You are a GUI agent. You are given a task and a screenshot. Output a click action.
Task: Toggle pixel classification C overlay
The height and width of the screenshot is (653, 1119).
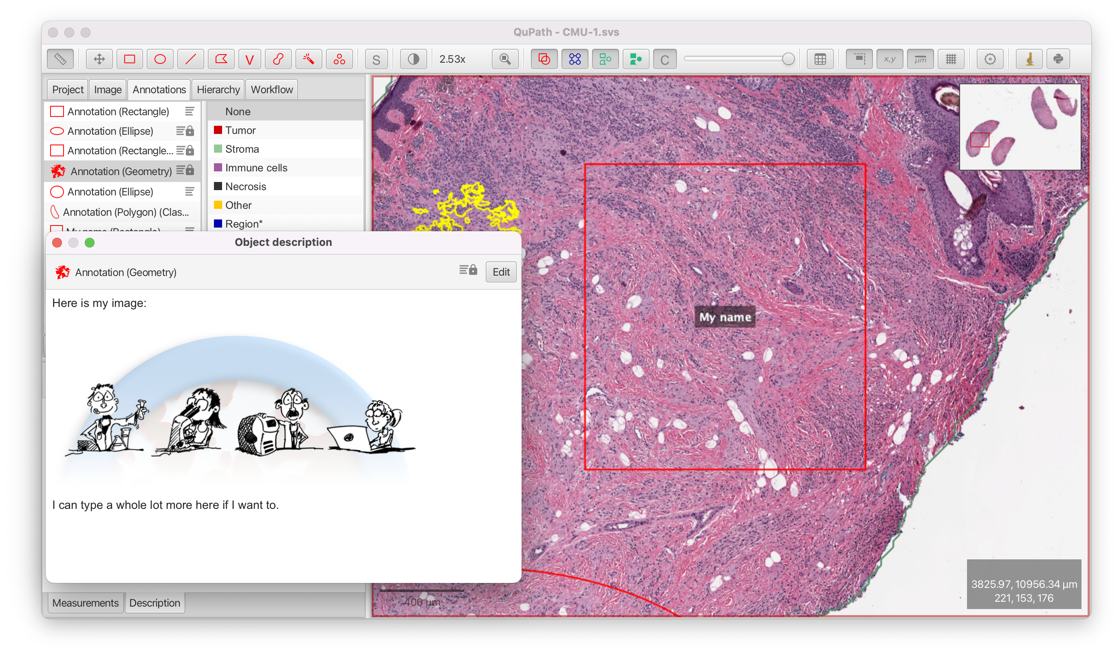coord(665,59)
